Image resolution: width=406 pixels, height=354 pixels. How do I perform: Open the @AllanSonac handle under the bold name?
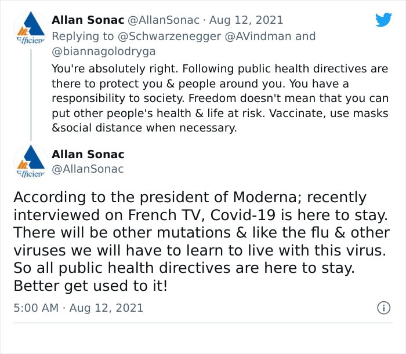(x=88, y=169)
